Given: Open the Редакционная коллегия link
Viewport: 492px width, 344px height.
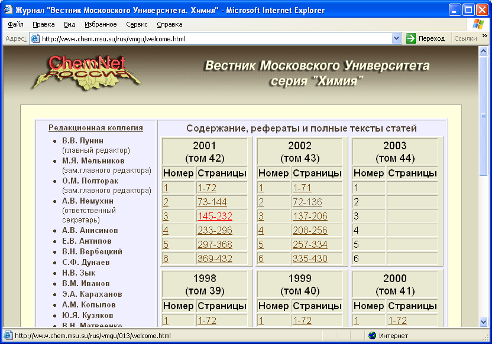Looking at the screenshot, I should (96, 127).
